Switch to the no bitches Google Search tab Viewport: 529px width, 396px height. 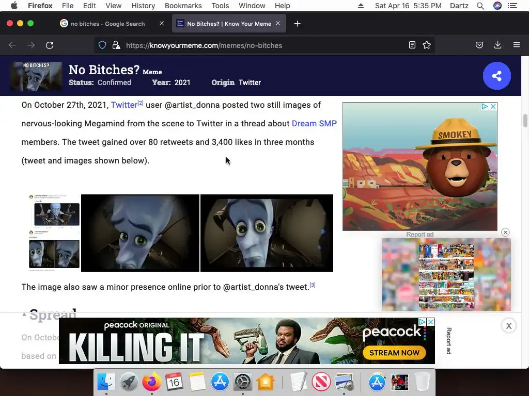click(108, 24)
